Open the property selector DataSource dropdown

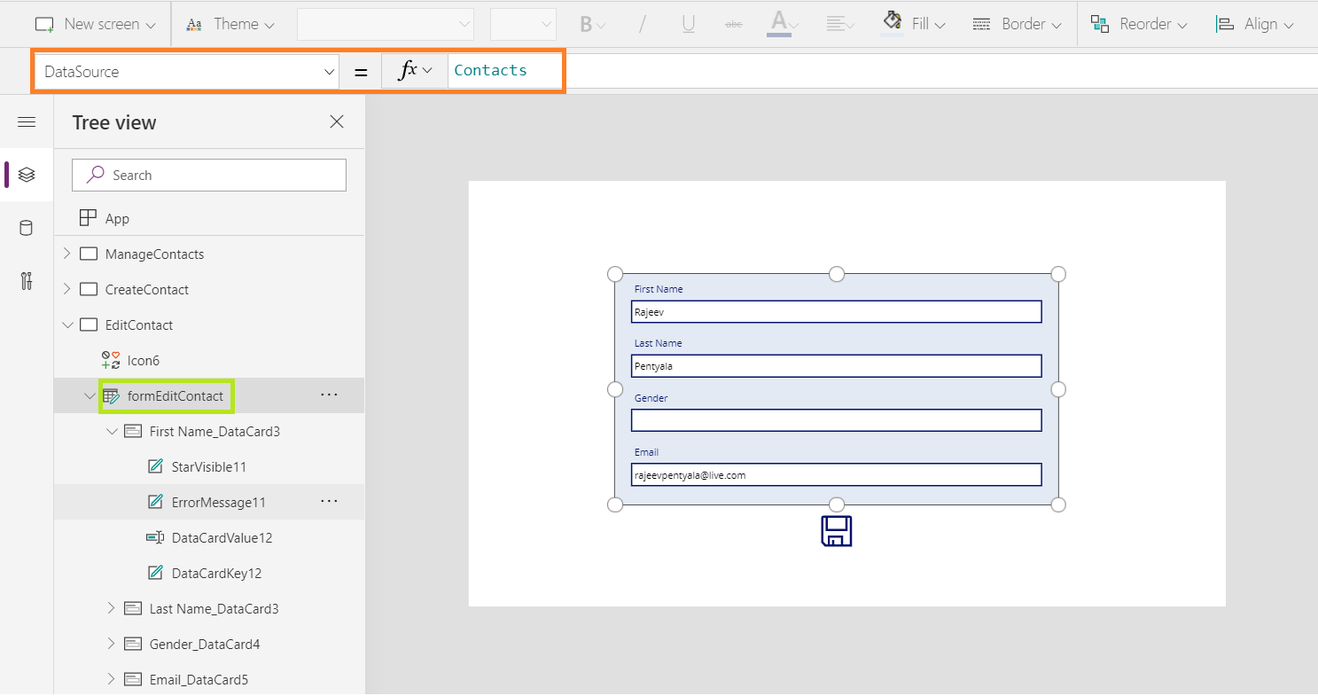pyautogui.click(x=186, y=72)
